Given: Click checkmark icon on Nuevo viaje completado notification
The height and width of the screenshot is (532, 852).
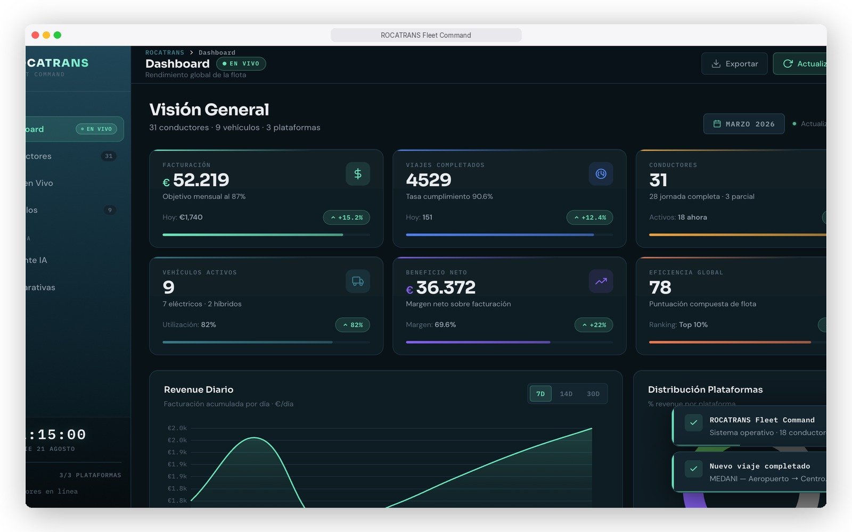Looking at the screenshot, I should click(693, 469).
